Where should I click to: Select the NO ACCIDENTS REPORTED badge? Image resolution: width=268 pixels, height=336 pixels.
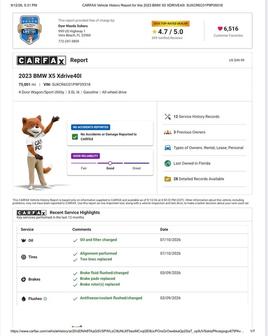[91, 127]
